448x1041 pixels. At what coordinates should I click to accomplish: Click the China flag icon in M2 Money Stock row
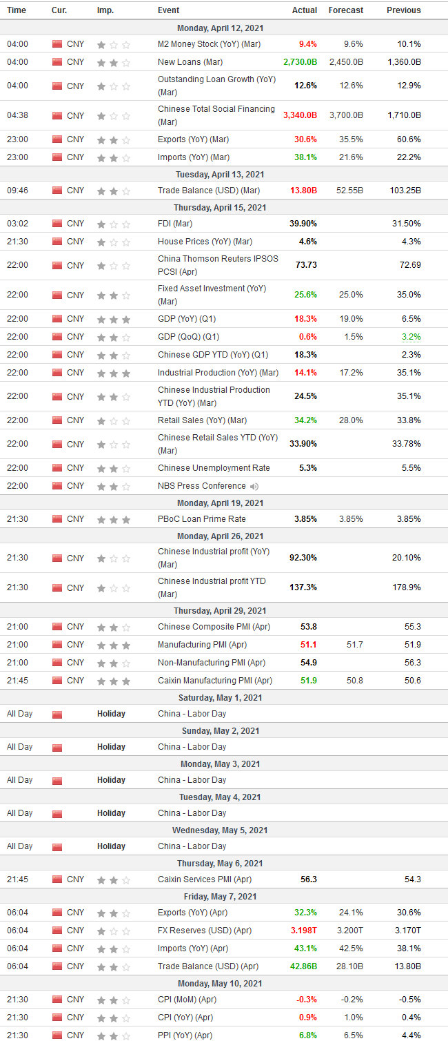click(57, 44)
